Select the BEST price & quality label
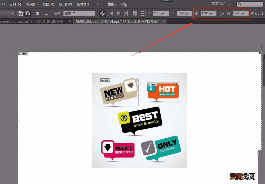Image resolution: width=265 pixels, height=184 pixels. [140, 121]
